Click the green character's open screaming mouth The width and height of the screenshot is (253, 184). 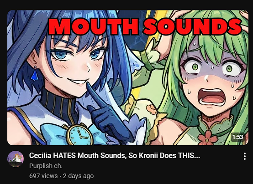(x=212, y=97)
